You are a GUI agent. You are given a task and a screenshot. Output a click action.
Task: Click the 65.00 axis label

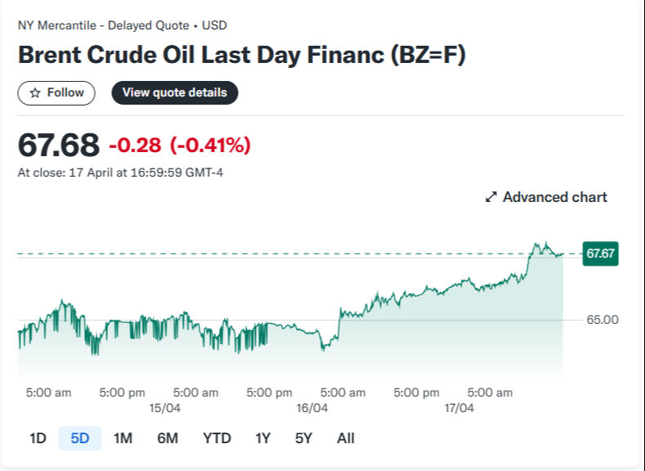[x=602, y=320]
